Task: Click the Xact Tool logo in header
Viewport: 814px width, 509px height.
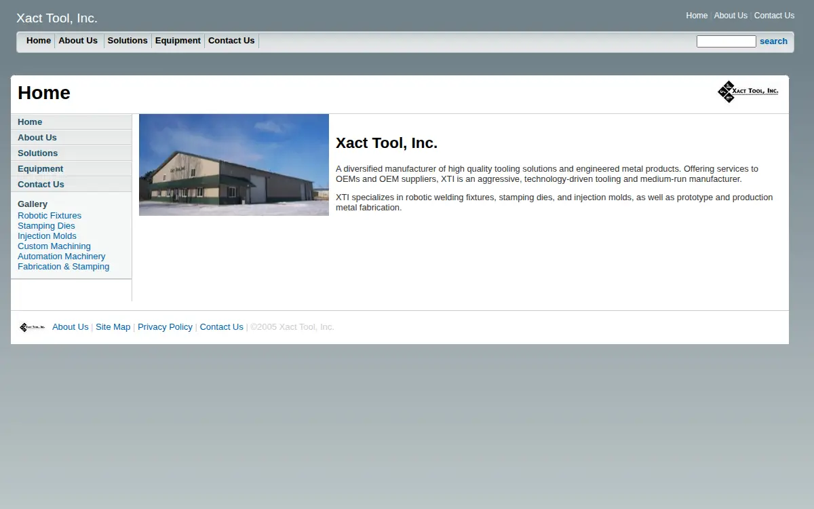Action: pos(748,92)
